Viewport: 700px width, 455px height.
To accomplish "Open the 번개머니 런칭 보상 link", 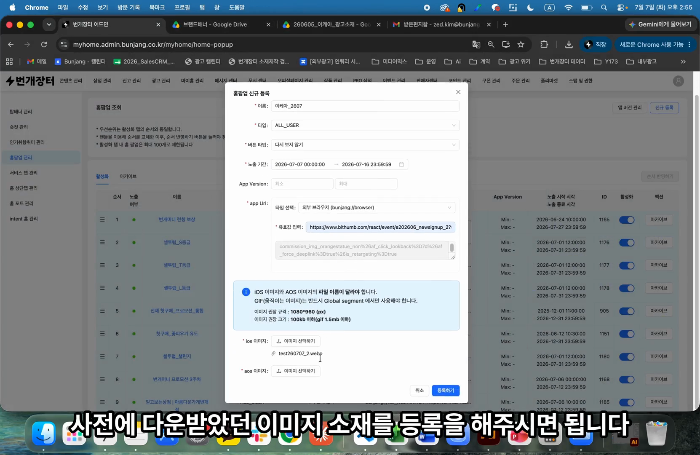I will (177, 219).
